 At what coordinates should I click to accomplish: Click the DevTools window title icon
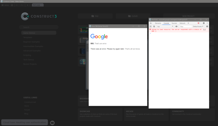tap(150, 20)
